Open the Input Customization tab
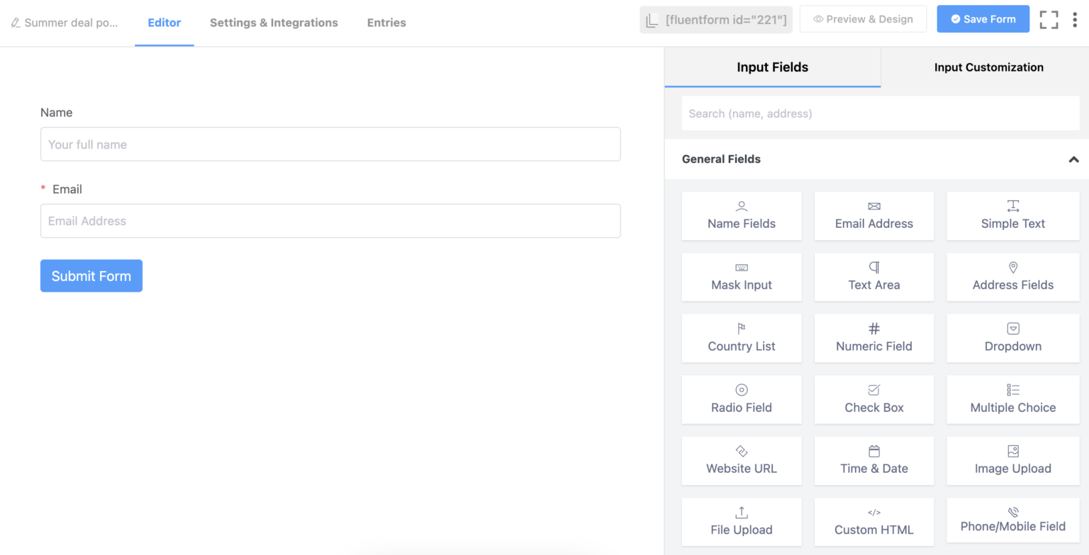The image size is (1089, 555). [x=988, y=67]
